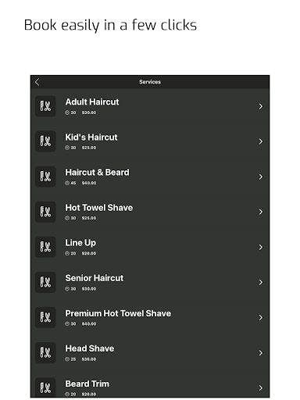Choose the Head Shave service title
This screenshot has width=300, height=400.
[x=90, y=348]
